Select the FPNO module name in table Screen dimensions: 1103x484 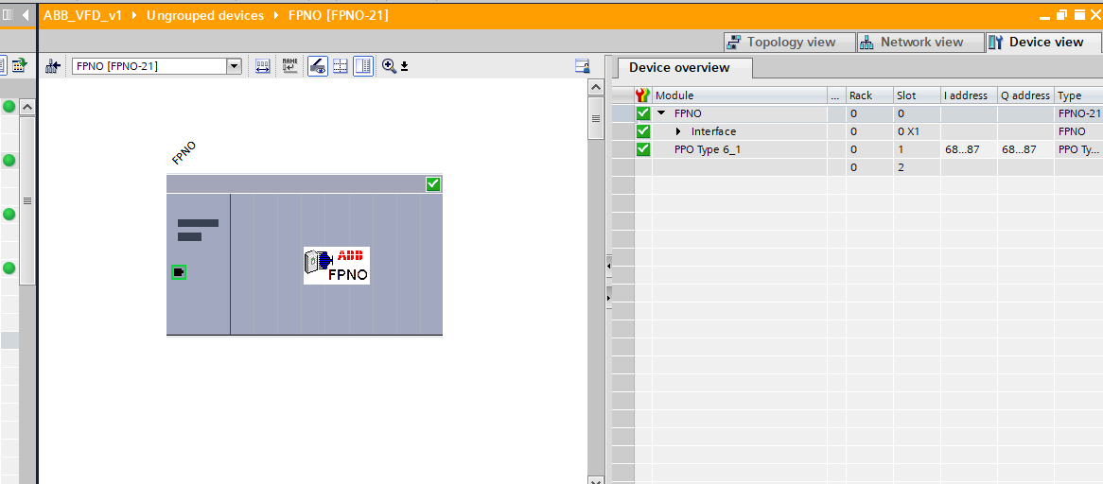688,113
